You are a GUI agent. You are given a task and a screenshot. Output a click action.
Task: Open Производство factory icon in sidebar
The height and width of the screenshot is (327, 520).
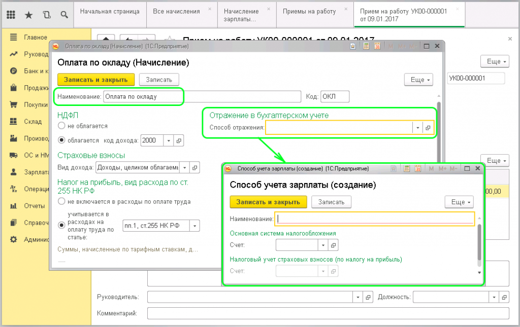13,138
